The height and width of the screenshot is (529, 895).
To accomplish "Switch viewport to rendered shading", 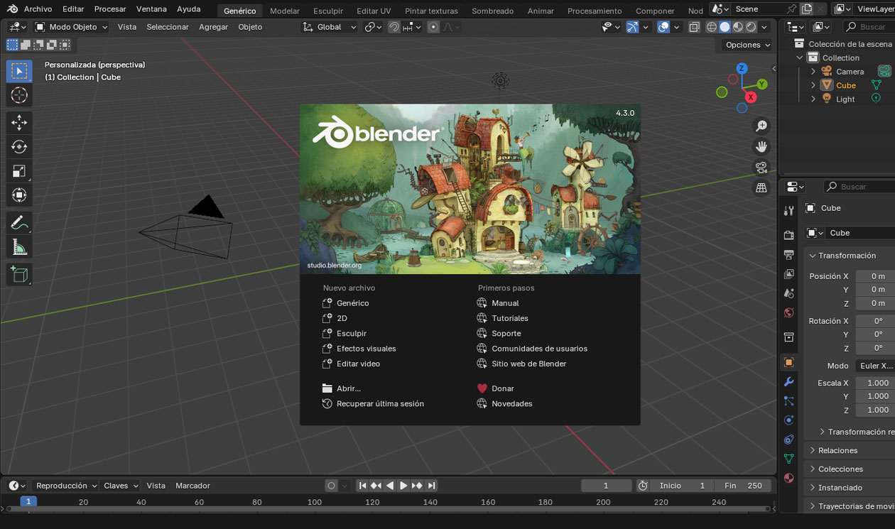I will 751,27.
